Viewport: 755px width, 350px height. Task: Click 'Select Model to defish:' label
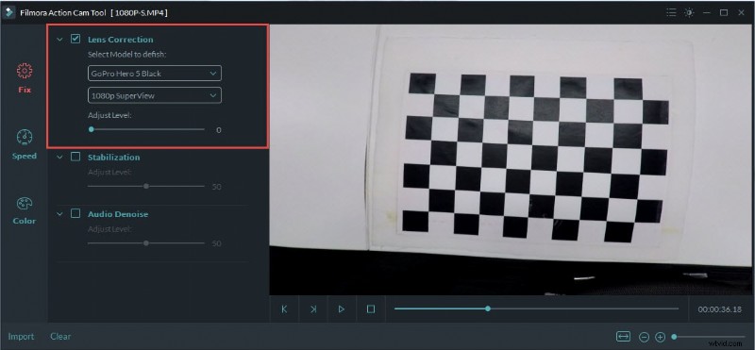click(x=126, y=55)
